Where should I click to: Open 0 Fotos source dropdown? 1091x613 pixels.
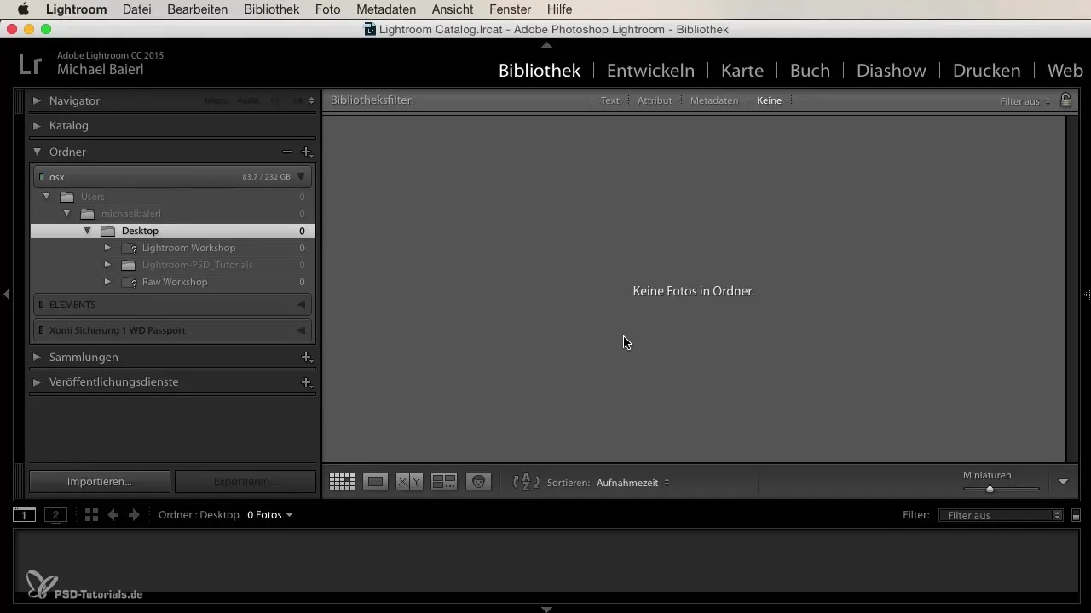(x=270, y=515)
